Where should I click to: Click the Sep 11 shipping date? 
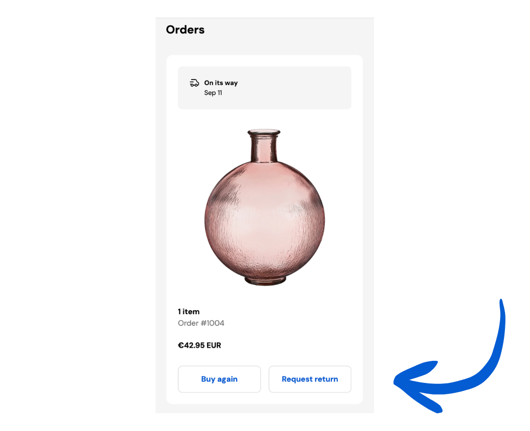click(x=213, y=93)
